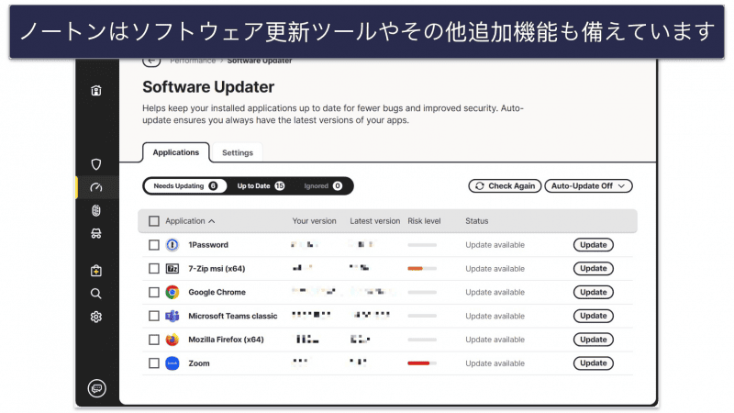Image resolution: width=734 pixels, height=413 pixels.
Task: Select the Performance speedometer icon in sidebar
Action: coord(96,187)
